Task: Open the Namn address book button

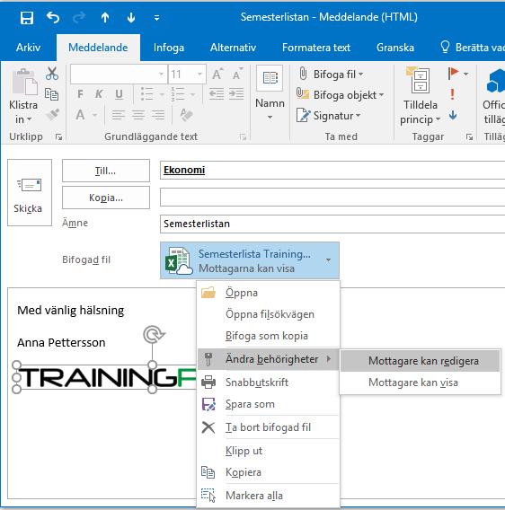Action: pyautogui.click(x=270, y=92)
